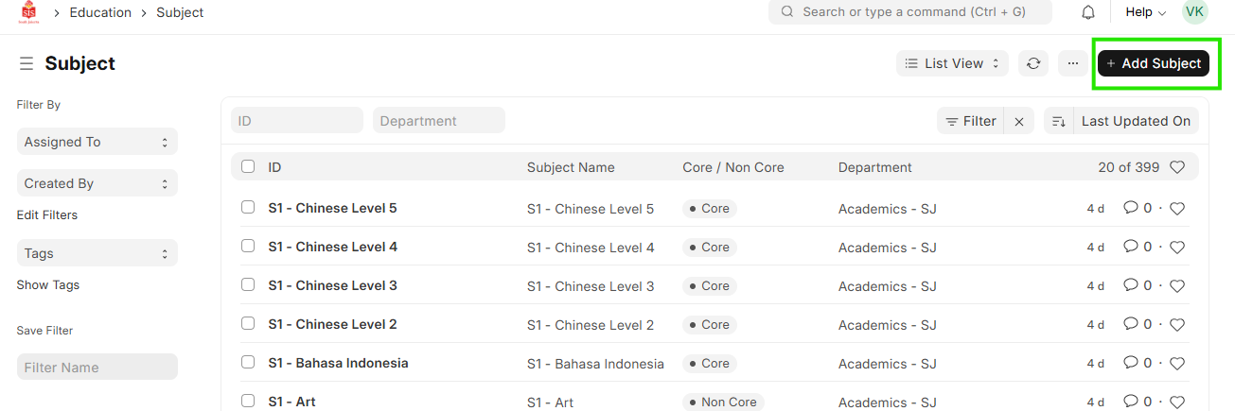This screenshot has height=411, width=1235.
Task: Open the Help menu
Action: [1145, 12]
